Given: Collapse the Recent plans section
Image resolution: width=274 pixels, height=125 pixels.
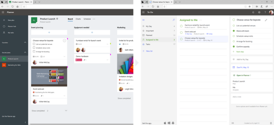Looking at the screenshot, I should tap(25, 52).
